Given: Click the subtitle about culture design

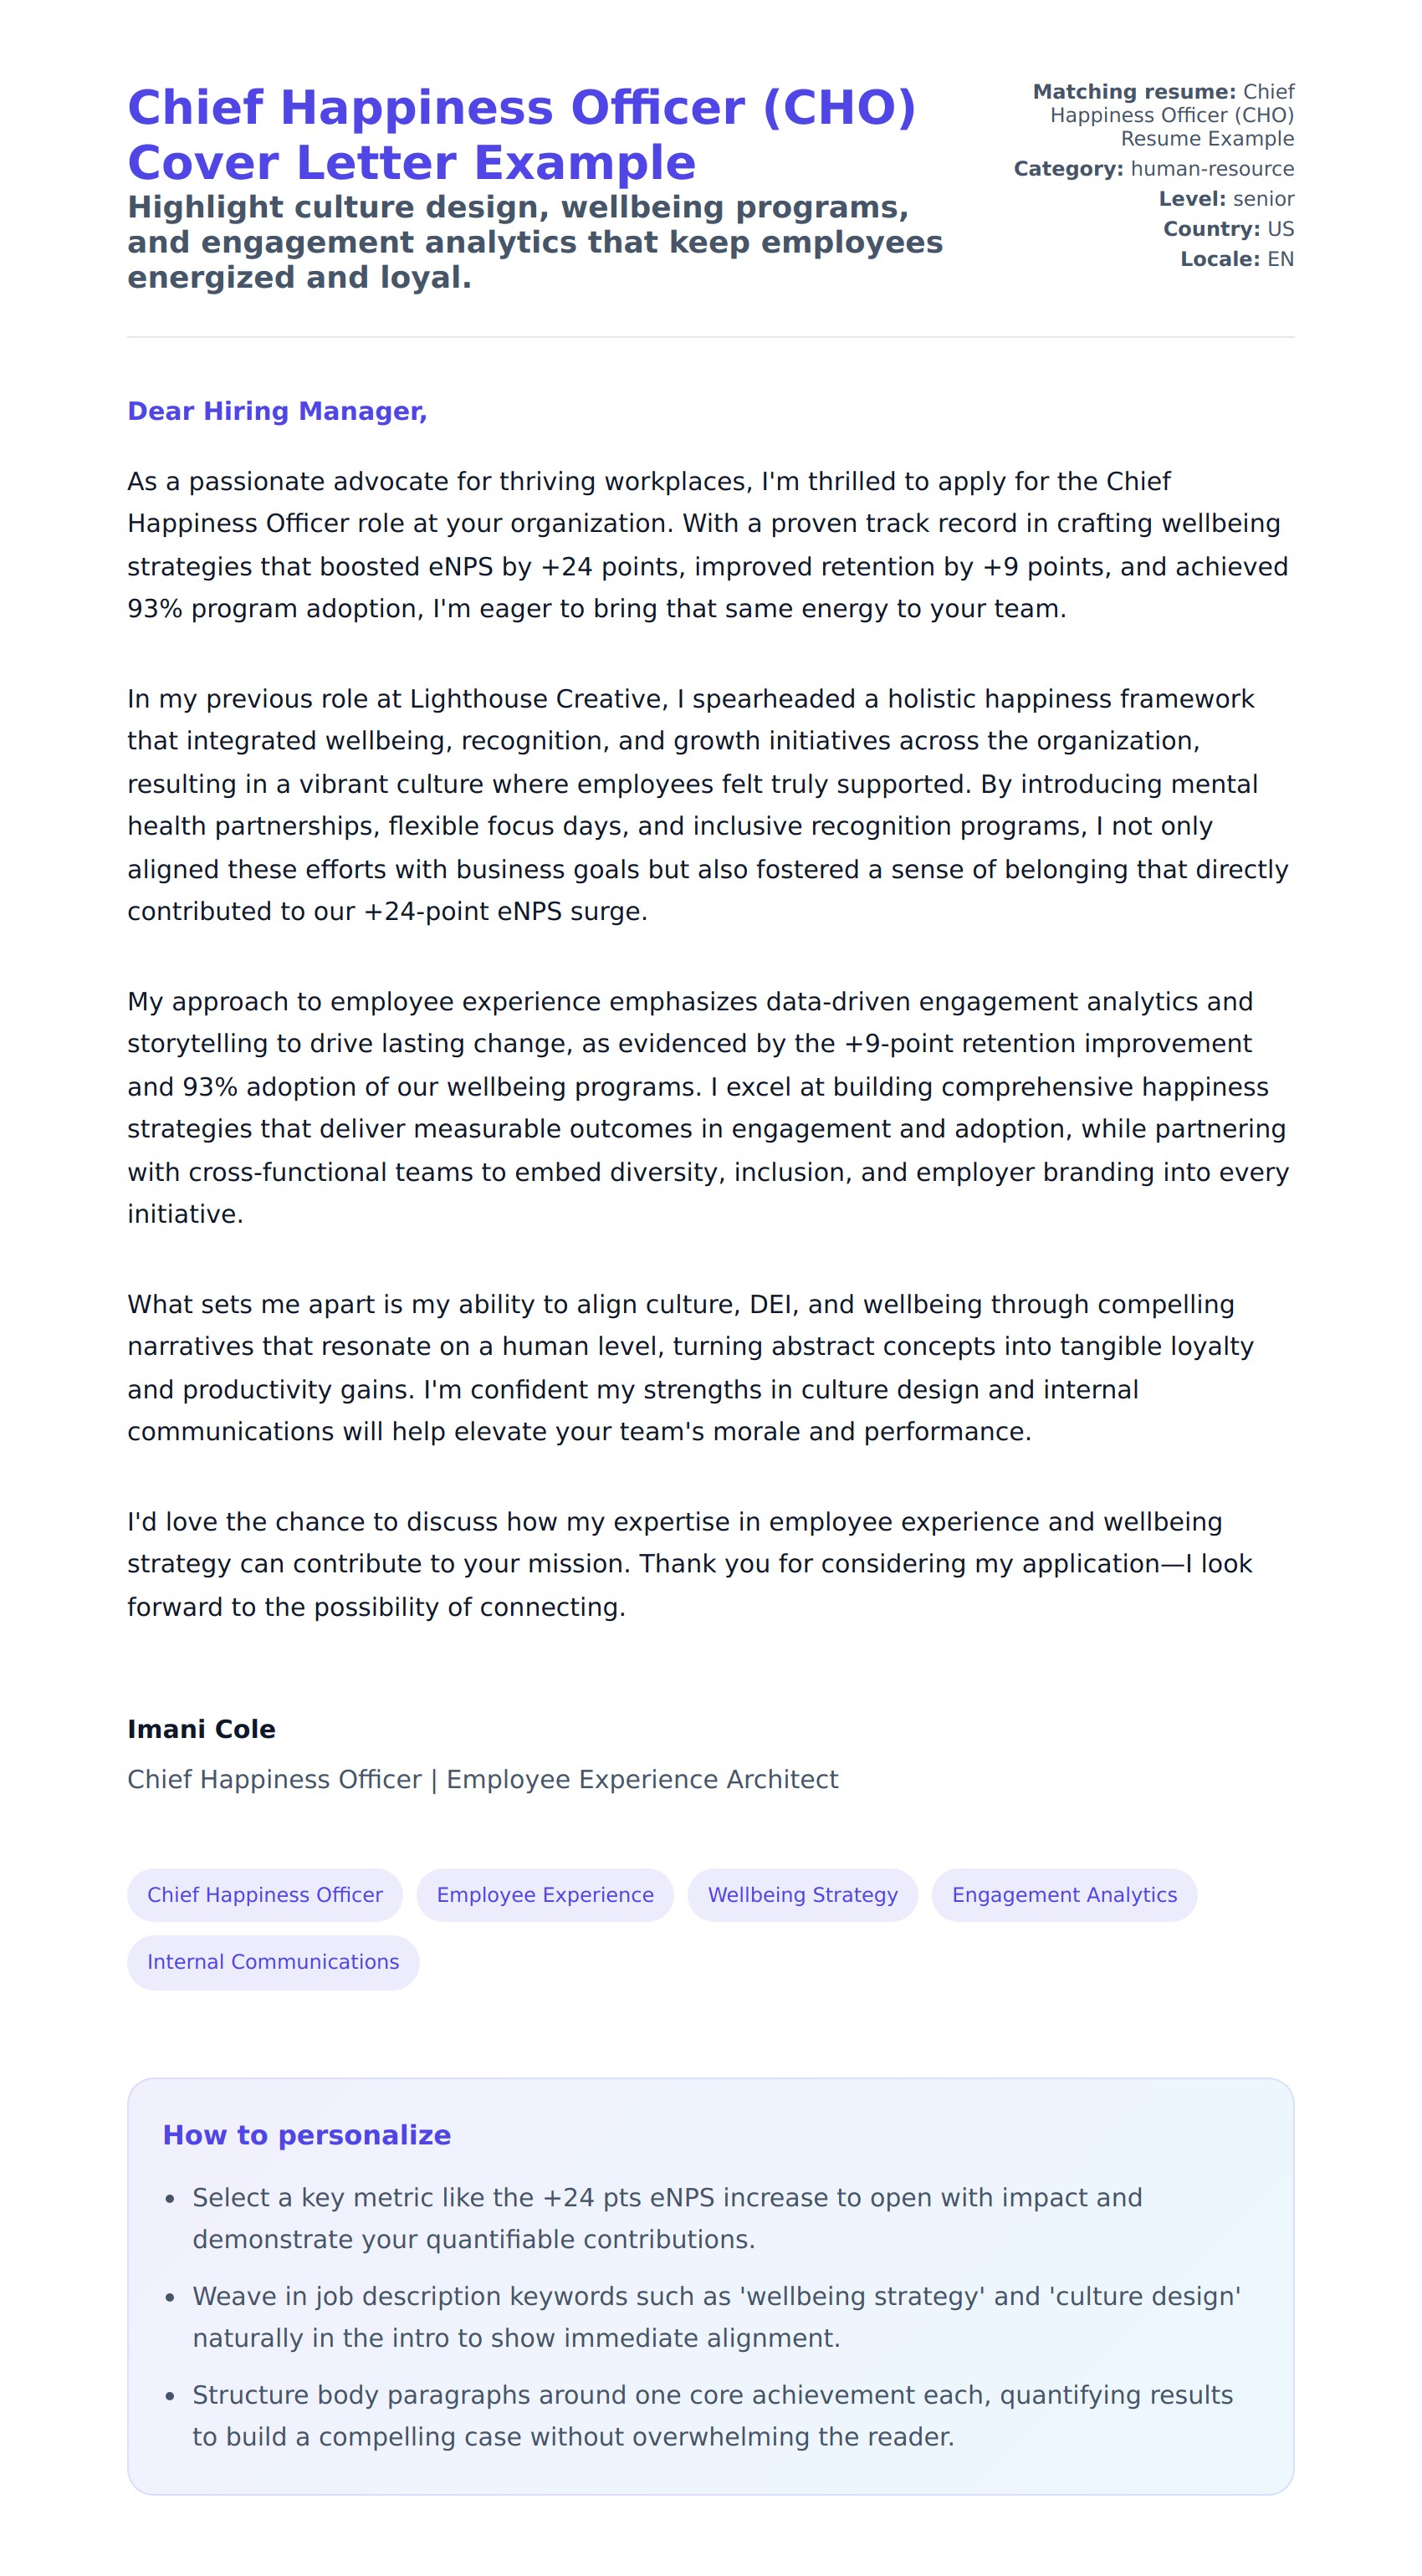Looking at the screenshot, I should click(534, 242).
